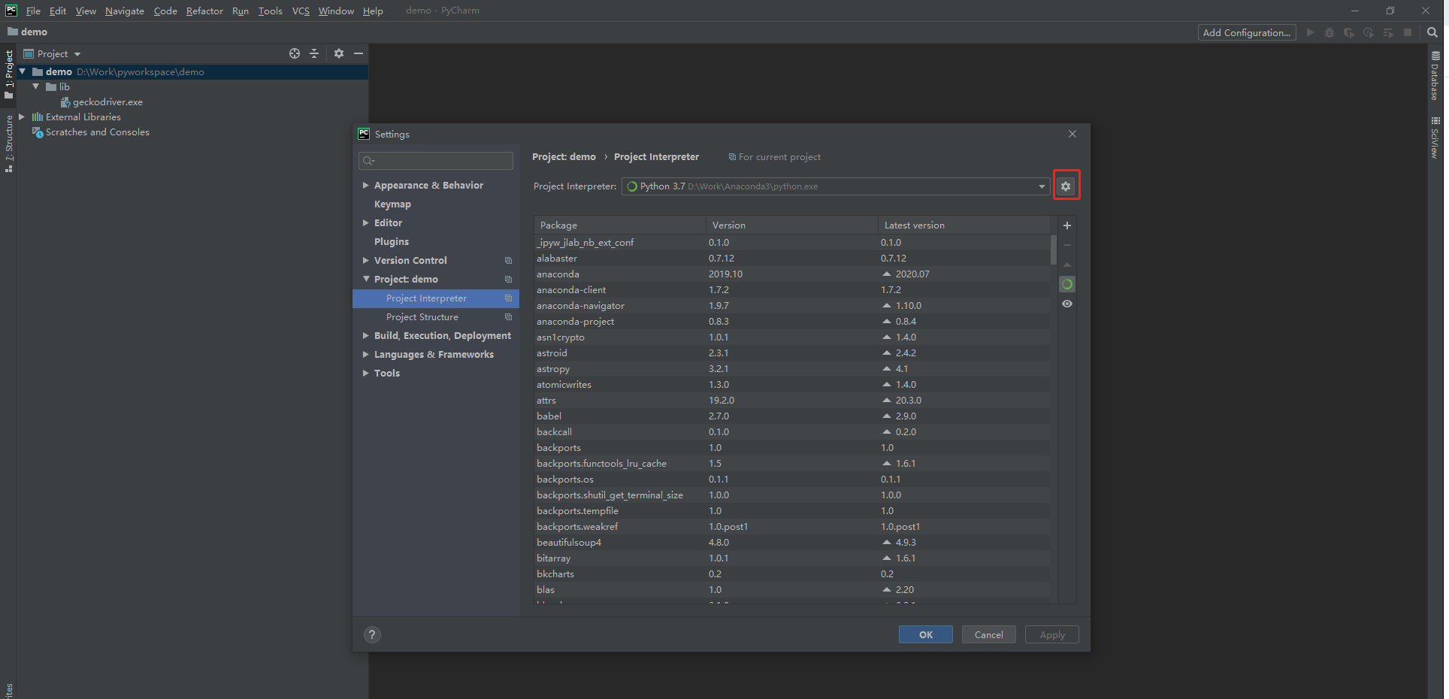This screenshot has width=1449, height=699.
Task: Open the Code menu
Action: point(165,11)
